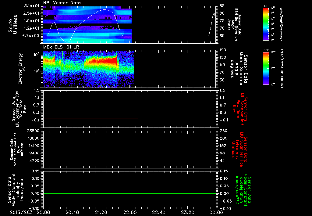Viewport: 312px width, 216px height.
Task: Click the "3.1e+01" sector tick value
Action: (31, 6)
